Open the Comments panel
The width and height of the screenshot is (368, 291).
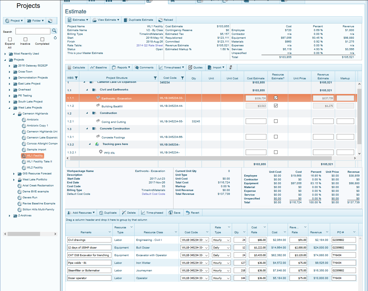144,67
